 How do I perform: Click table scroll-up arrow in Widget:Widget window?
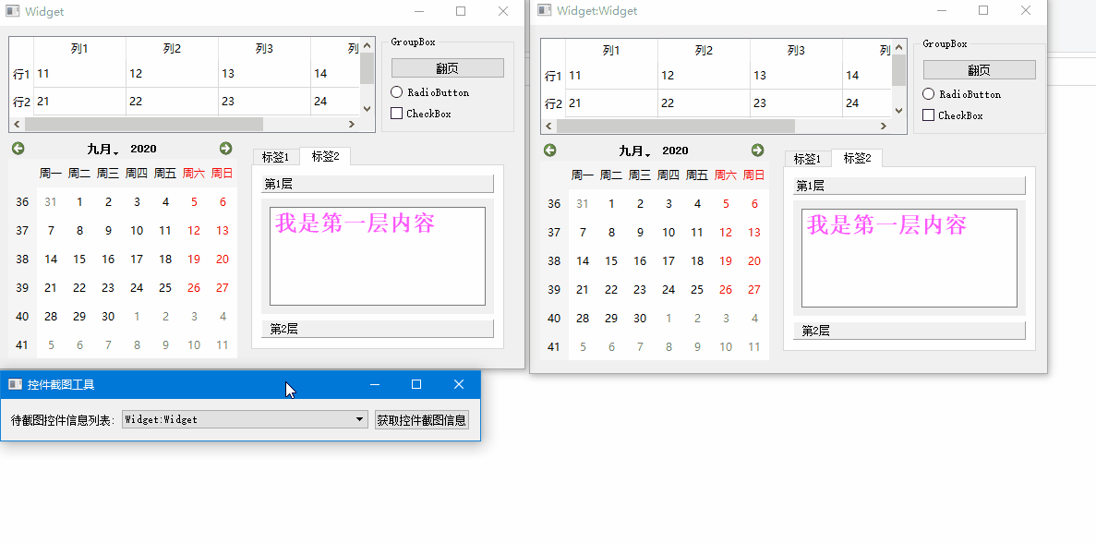point(899,49)
